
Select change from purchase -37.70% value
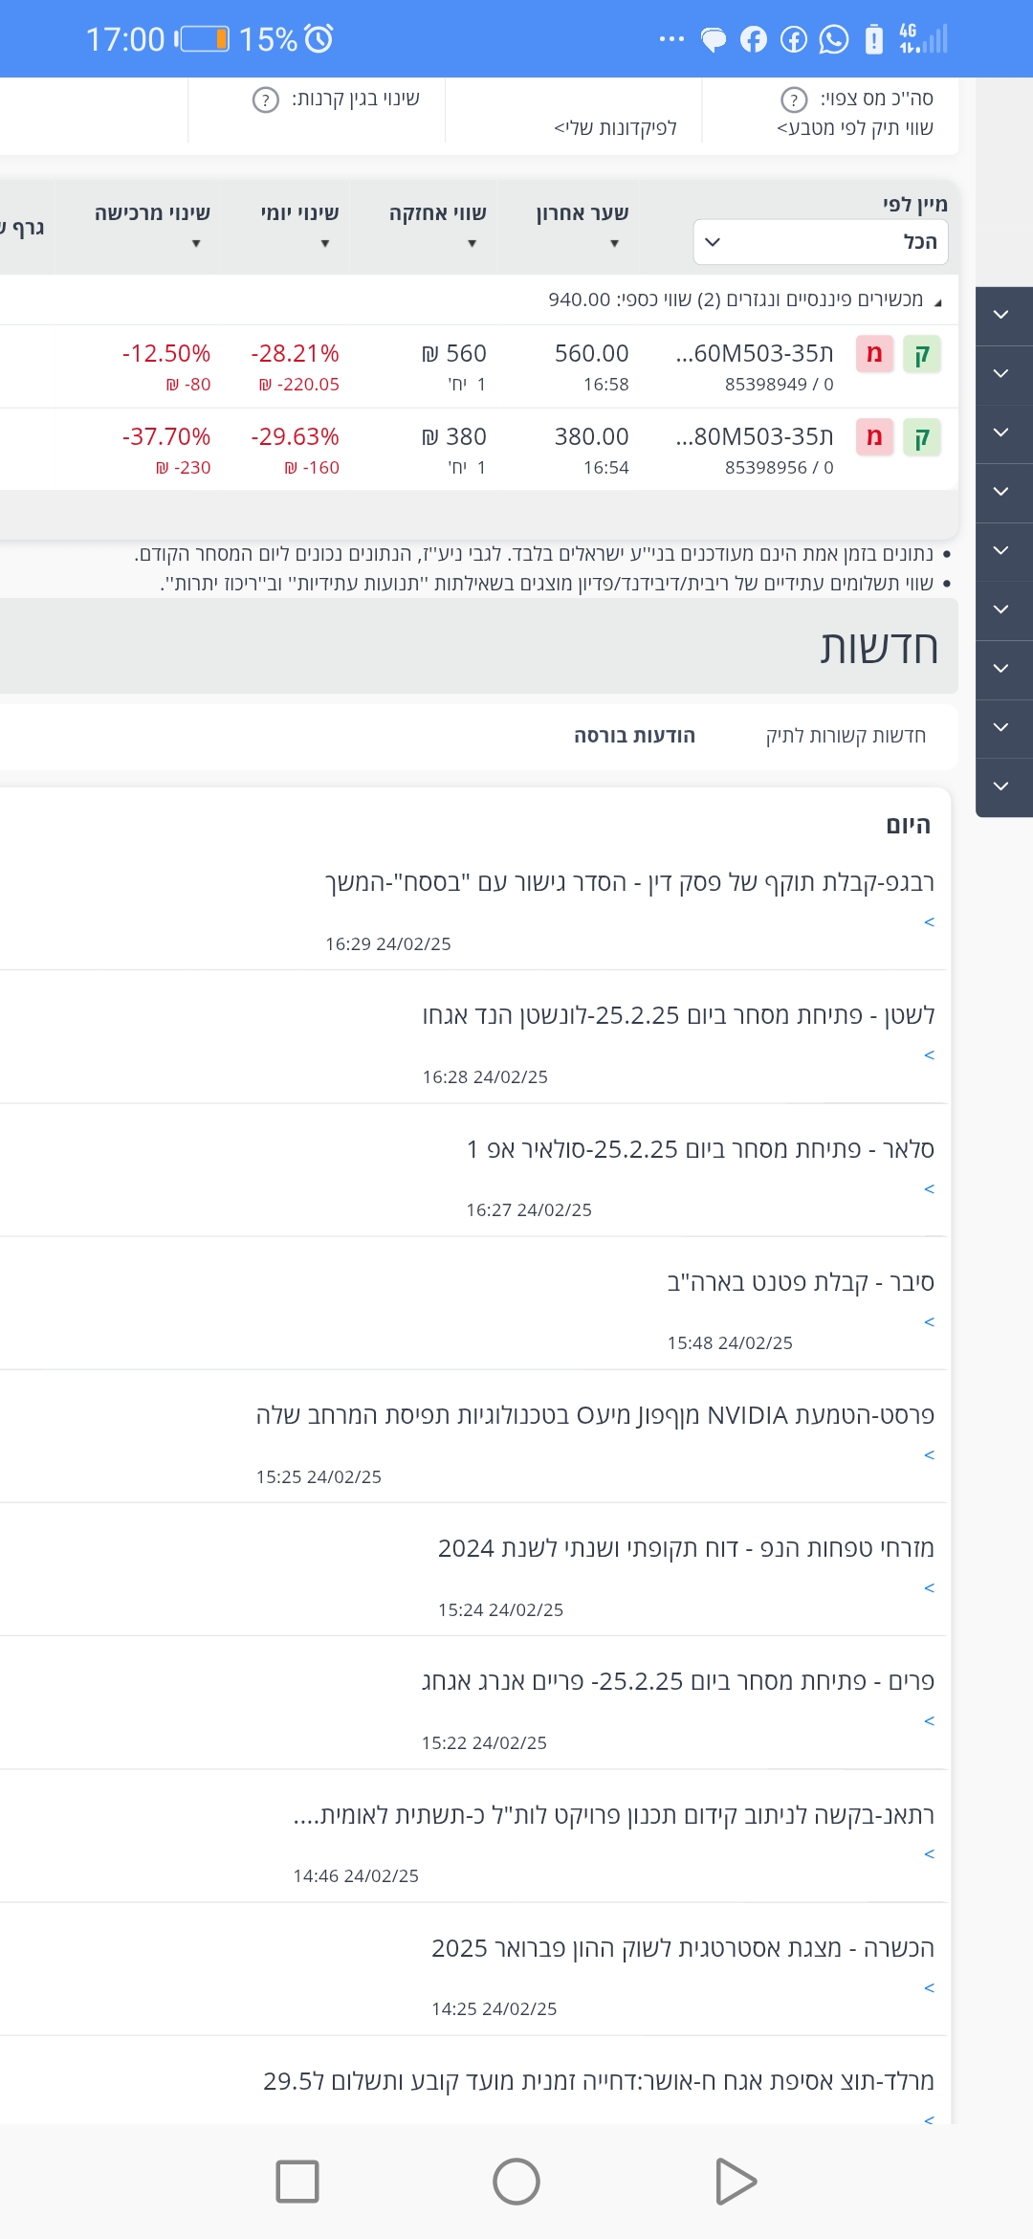pos(165,437)
